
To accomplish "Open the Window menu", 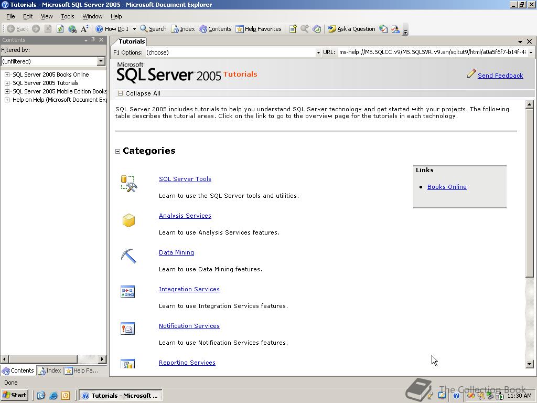I will (x=92, y=16).
